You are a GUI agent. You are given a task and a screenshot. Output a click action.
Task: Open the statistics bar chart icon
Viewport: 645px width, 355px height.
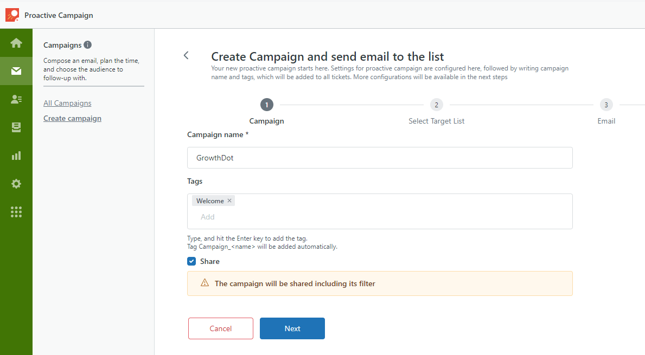click(x=16, y=156)
